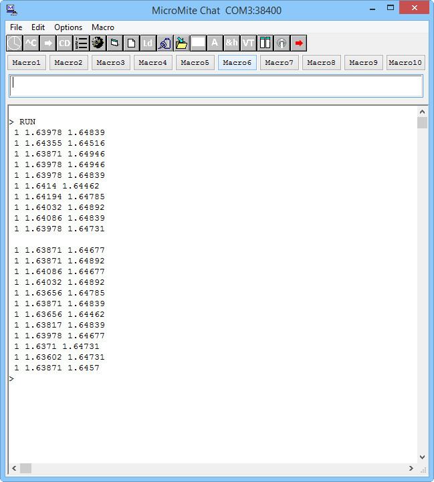
Task: Click the clock icon in toolbar
Action: (15, 43)
